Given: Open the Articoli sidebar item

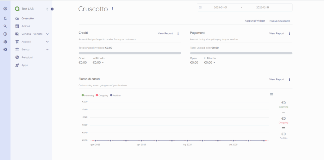Looking at the screenshot, I should pyautogui.click(x=26, y=26).
